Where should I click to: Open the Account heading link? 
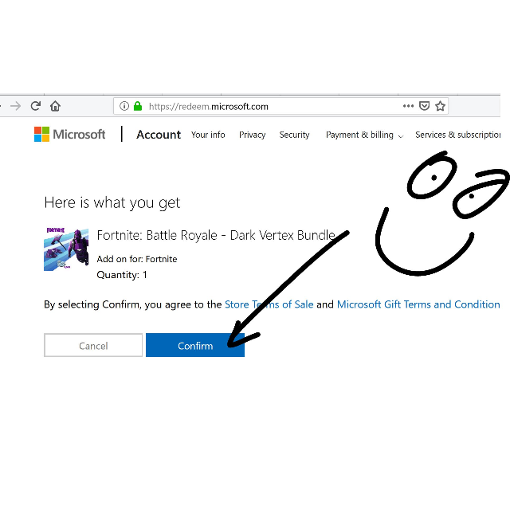point(159,135)
